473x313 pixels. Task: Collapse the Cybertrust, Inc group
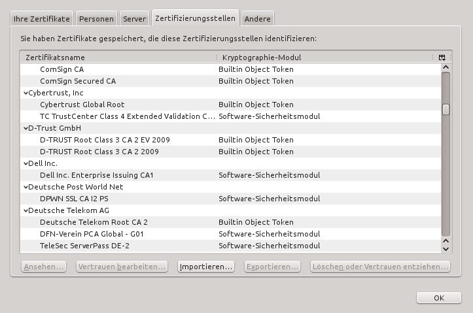tap(26, 93)
